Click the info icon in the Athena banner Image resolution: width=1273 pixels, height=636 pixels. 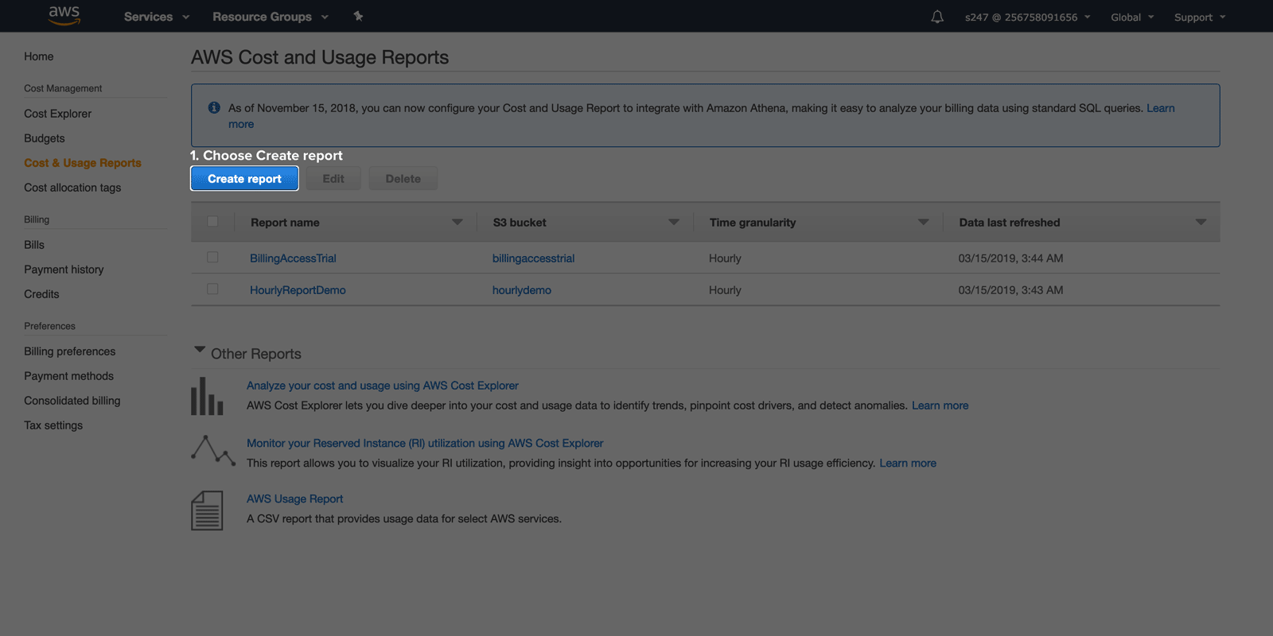(214, 107)
